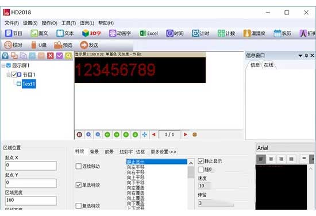Screen dimensions: 316x216
Task: Click the U盘 export icon
Action: pos(39,45)
